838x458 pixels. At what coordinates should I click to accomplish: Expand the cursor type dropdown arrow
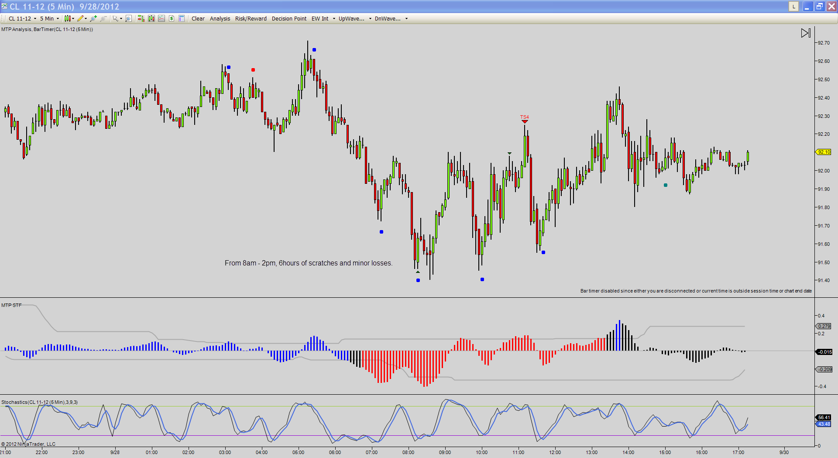[x=121, y=18]
